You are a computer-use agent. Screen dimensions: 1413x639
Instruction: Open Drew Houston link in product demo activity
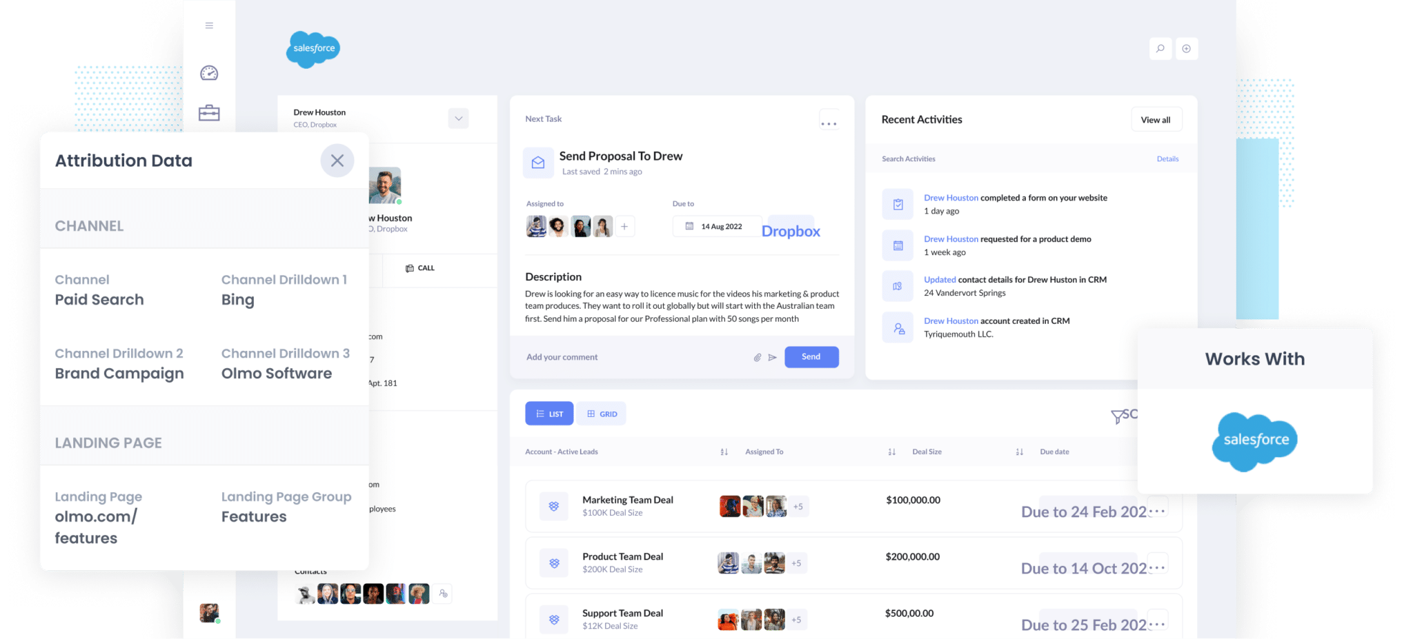951,239
